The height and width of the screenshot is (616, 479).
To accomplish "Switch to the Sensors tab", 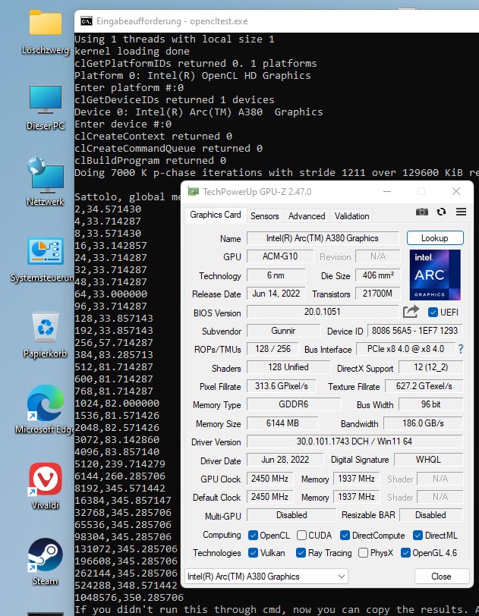I will click(x=265, y=216).
